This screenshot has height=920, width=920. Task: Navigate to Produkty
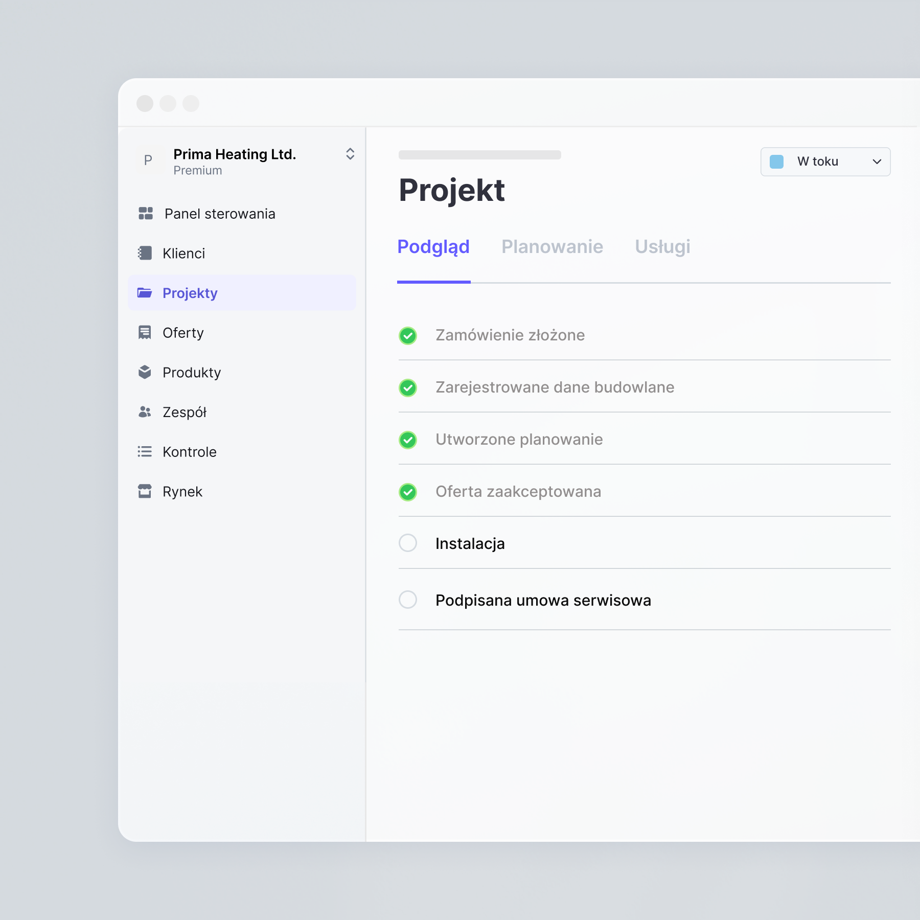[242, 372]
